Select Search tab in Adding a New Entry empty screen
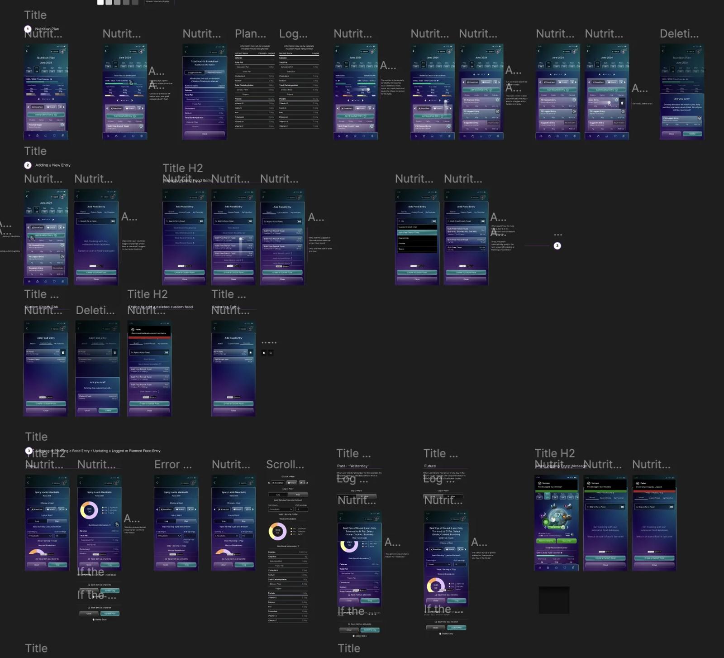Viewport: 724px width, 658px height. coord(83,212)
